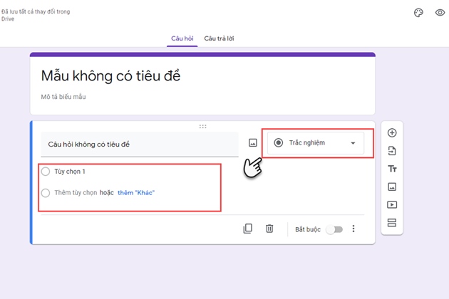The height and width of the screenshot is (299, 449).
Task: Select the Tùy chọn 1 radio button
Action: pos(46,172)
